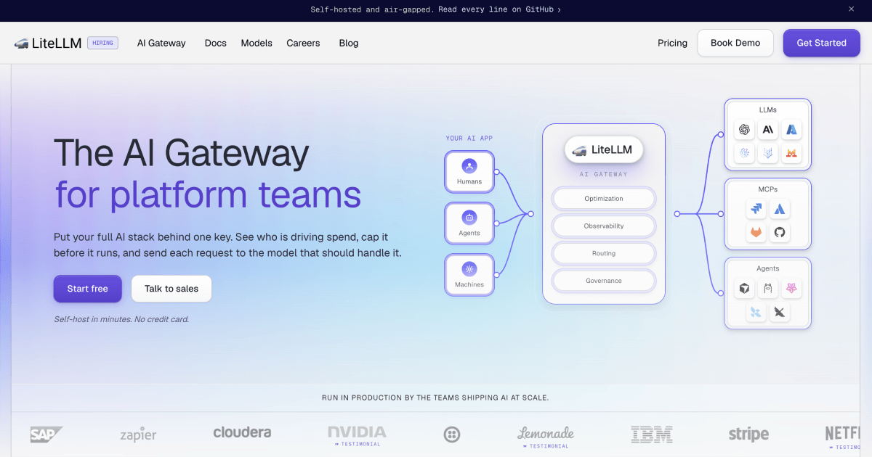Click the GitHub icon in MCPs panel
Viewport: 872px width, 457px height.
780,233
